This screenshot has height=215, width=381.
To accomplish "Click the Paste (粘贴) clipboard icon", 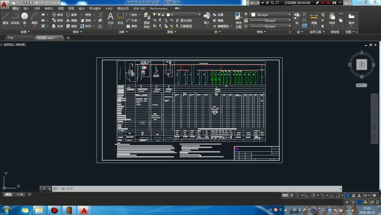I will (332, 18).
